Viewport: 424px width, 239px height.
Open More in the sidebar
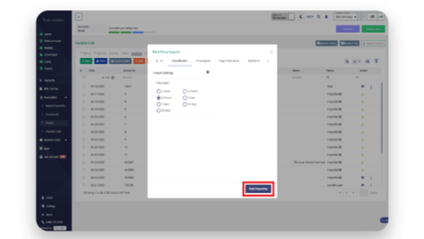point(47,215)
